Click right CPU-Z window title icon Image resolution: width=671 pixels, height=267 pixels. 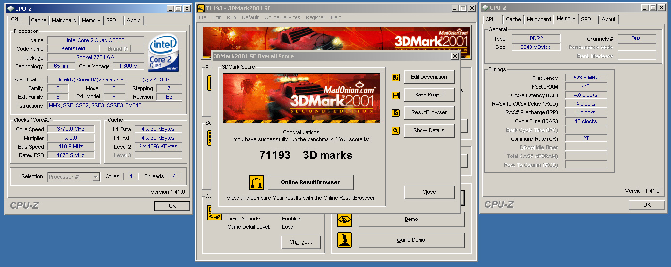click(x=485, y=8)
